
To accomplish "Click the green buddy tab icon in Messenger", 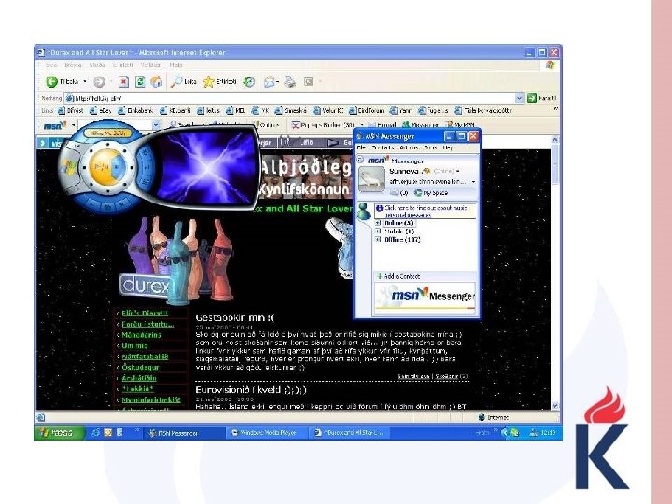I will point(363,211).
